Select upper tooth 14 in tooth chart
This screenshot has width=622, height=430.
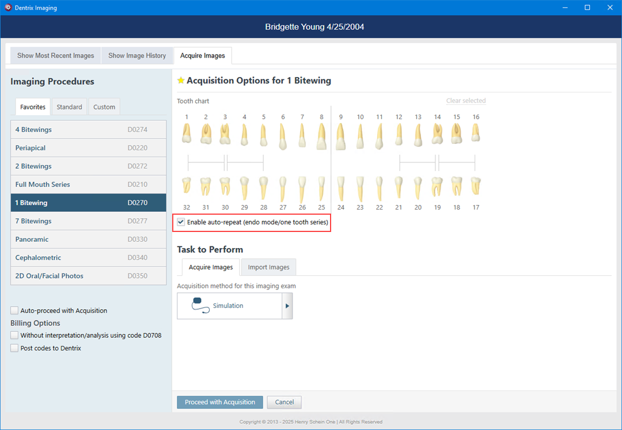pyautogui.click(x=437, y=134)
